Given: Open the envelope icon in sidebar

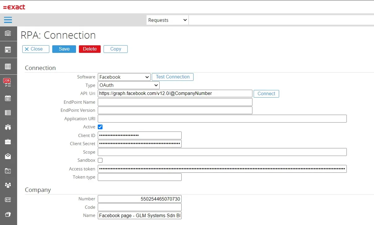Looking at the screenshot, I should point(8,156).
